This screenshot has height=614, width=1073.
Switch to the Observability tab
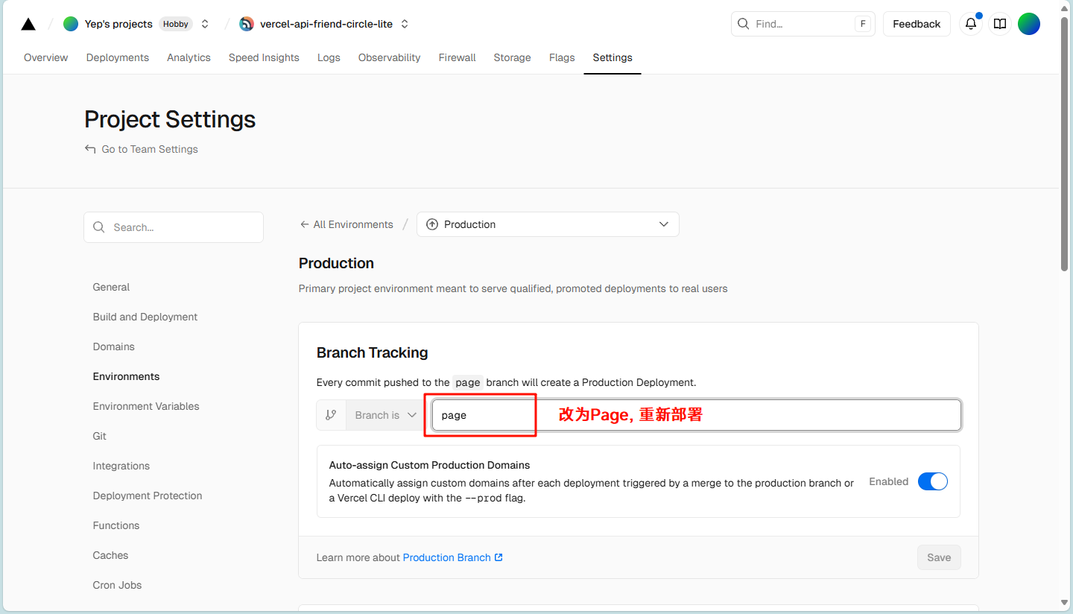(x=389, y=57)
